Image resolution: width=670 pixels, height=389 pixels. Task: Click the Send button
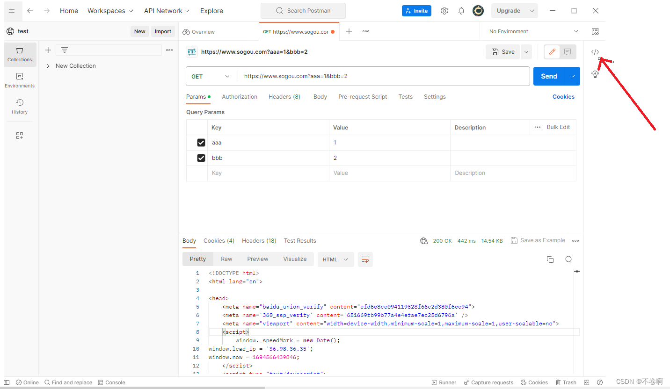[549, 76]
